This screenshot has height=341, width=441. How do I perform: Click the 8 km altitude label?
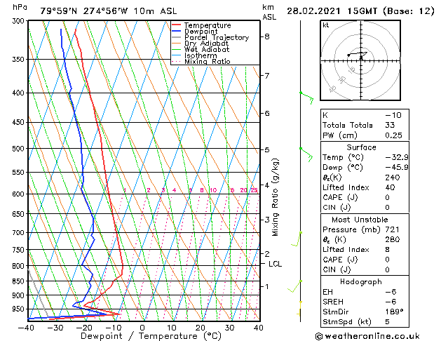click(266, 36)
